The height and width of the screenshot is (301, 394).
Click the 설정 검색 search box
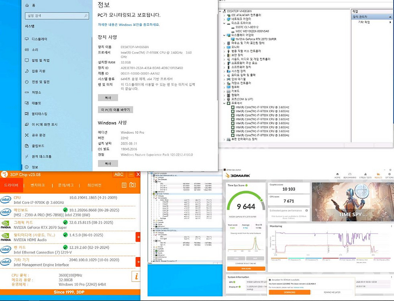tap(57, 16)
